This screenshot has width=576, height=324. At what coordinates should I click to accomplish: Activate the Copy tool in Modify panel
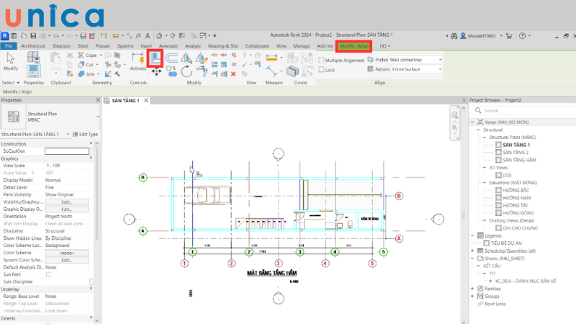point(171,71)
